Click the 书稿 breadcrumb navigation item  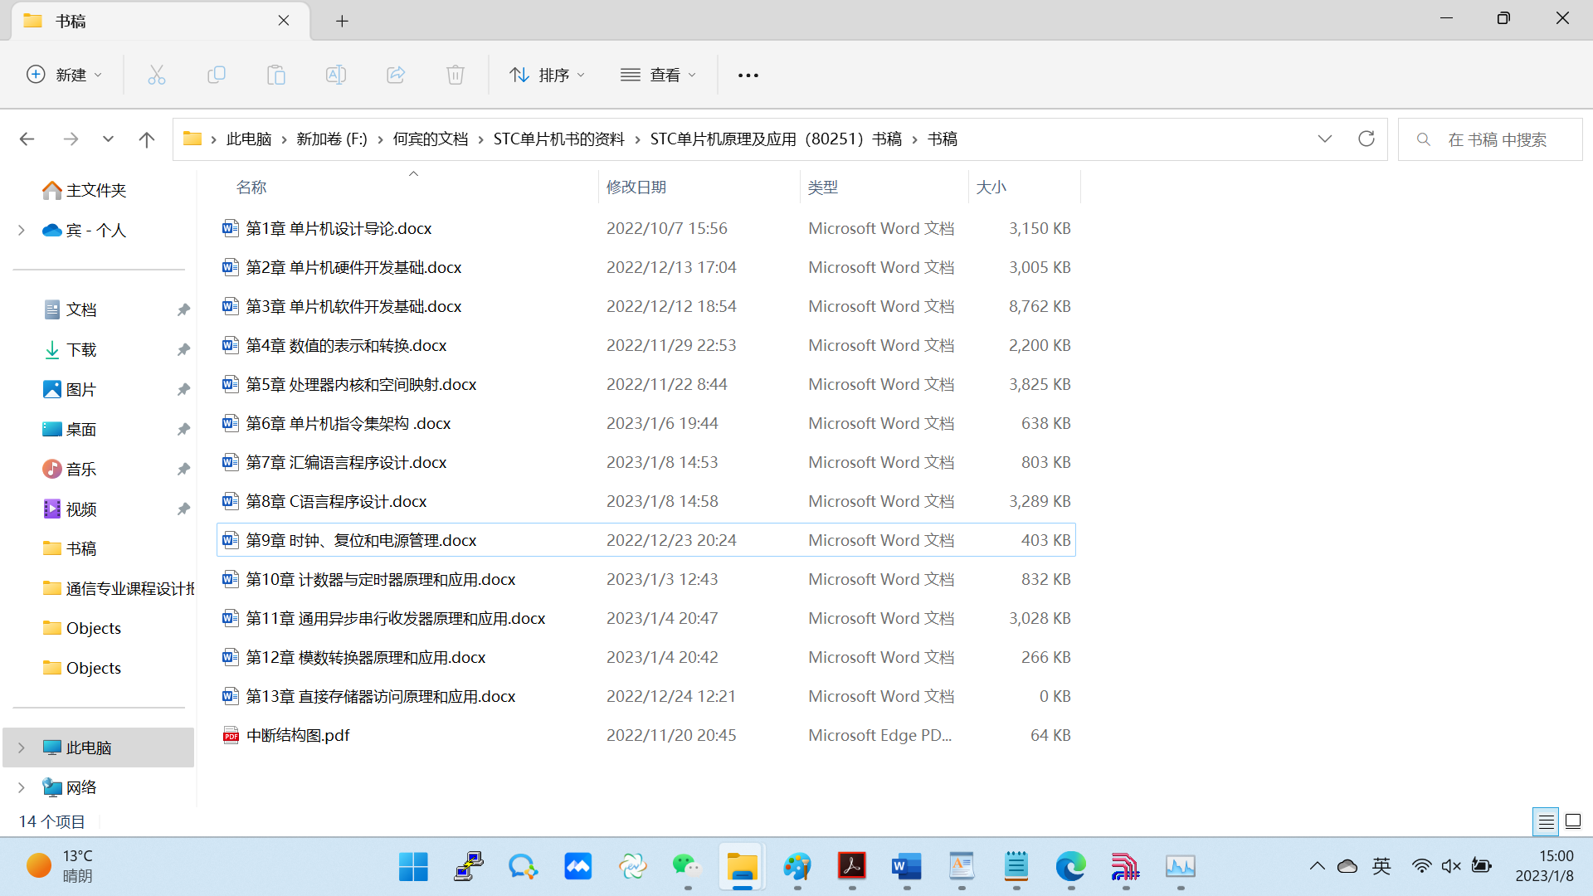point(942,138)
